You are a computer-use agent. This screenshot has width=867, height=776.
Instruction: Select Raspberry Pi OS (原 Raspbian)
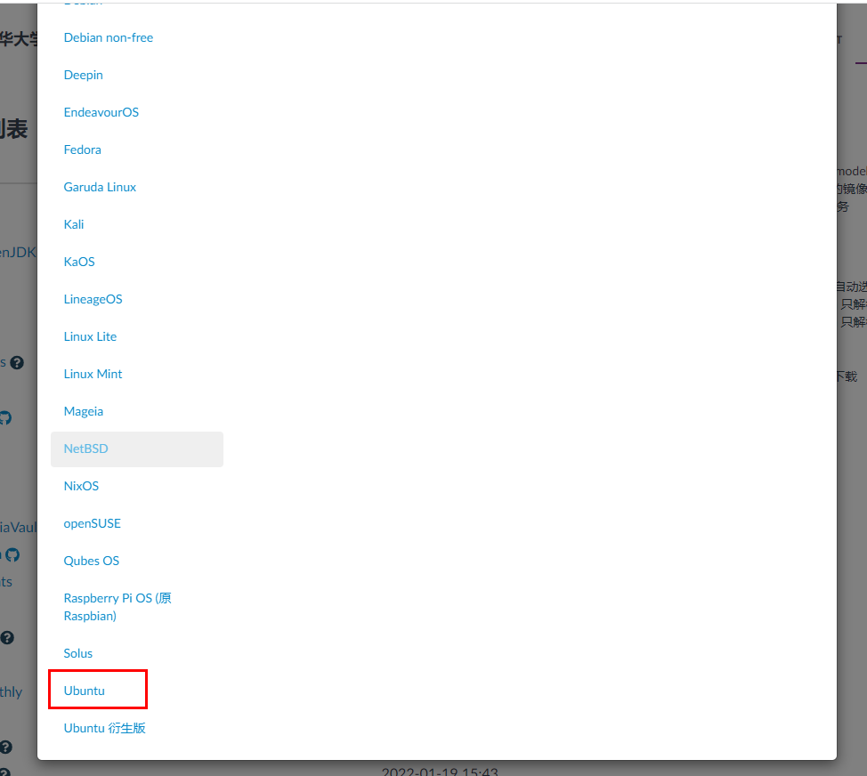[x=117, y=607]
